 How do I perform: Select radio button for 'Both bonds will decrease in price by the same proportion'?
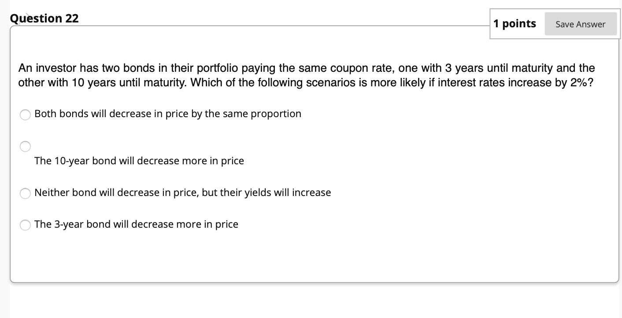tap(25, 114)
